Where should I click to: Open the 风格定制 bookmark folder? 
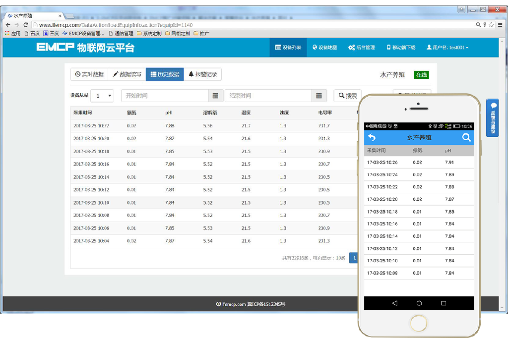pyautogui.click(x=178, y=33)
